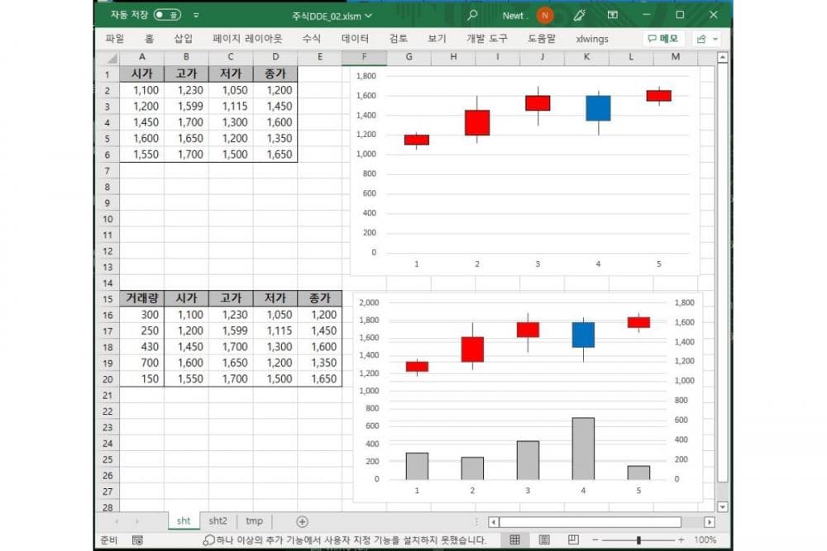This screenshot has width=827, height=551.
Task: Click the macro record status icon
Action: (137, 540)
